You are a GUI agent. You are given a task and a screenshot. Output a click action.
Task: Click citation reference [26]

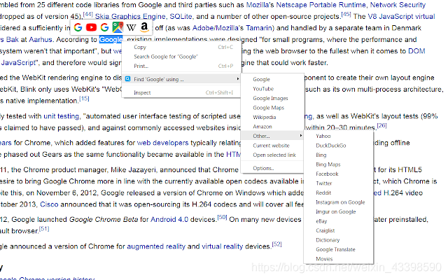coord(381,125)
